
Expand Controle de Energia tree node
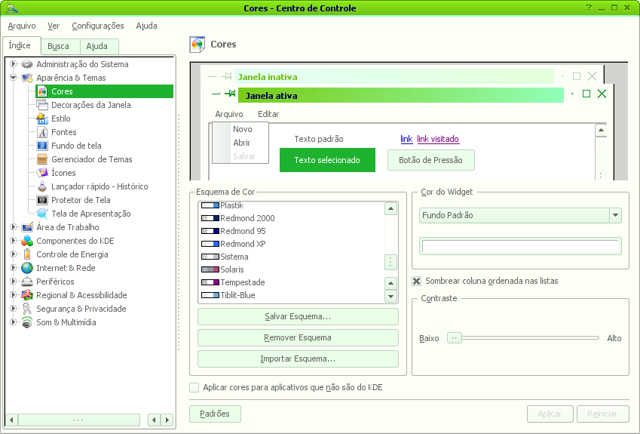[13, 254]
